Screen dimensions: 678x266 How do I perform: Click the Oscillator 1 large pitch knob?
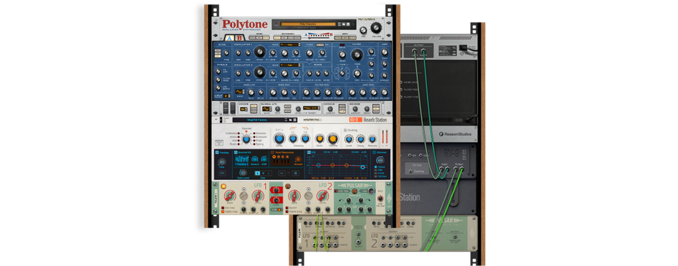pyautogui.click(x=259, y=53)
